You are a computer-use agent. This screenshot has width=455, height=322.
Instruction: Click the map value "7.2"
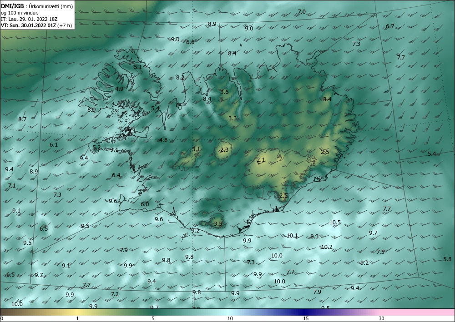115,294
